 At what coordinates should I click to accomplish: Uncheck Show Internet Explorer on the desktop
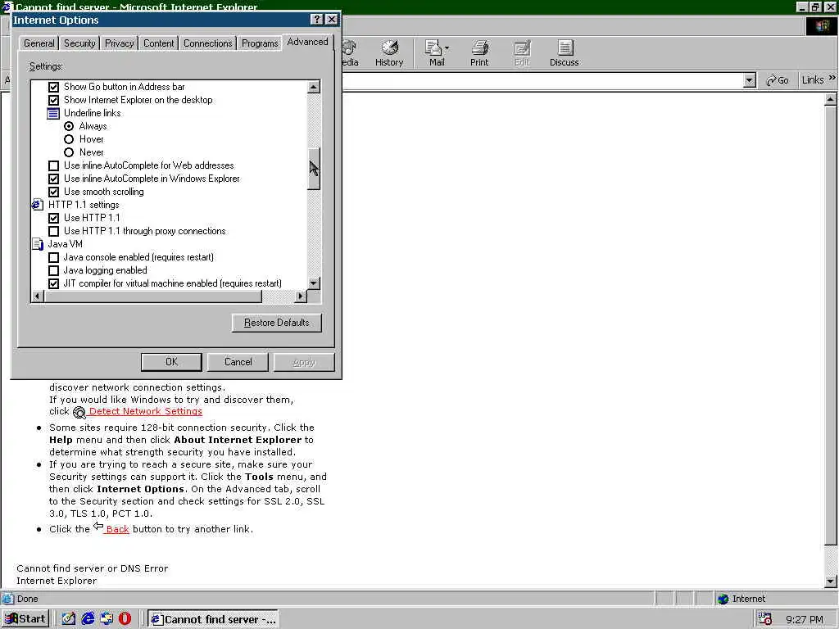pos(53,100)
